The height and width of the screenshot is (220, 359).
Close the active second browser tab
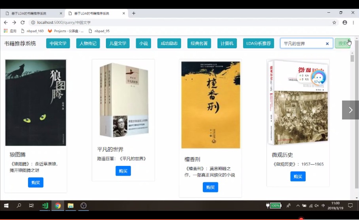[124, 13]
